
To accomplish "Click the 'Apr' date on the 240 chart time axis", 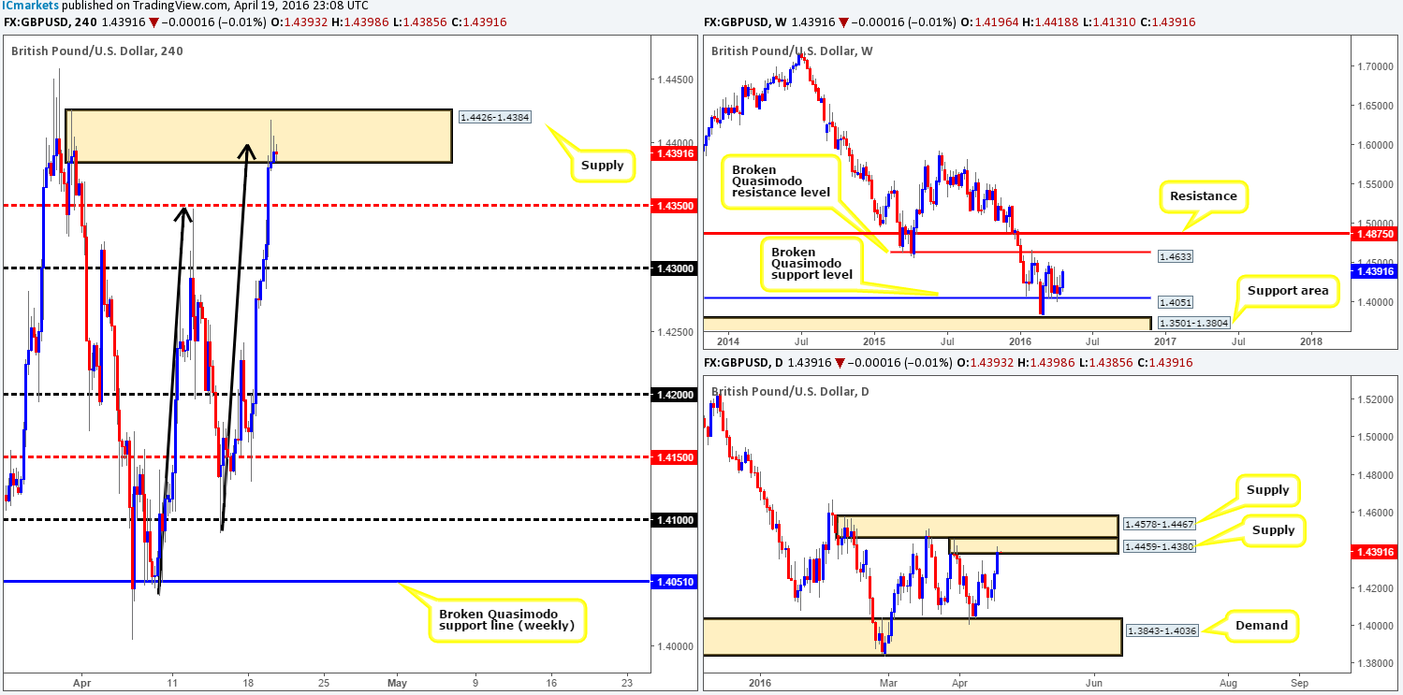I will [x=82, y=682].
